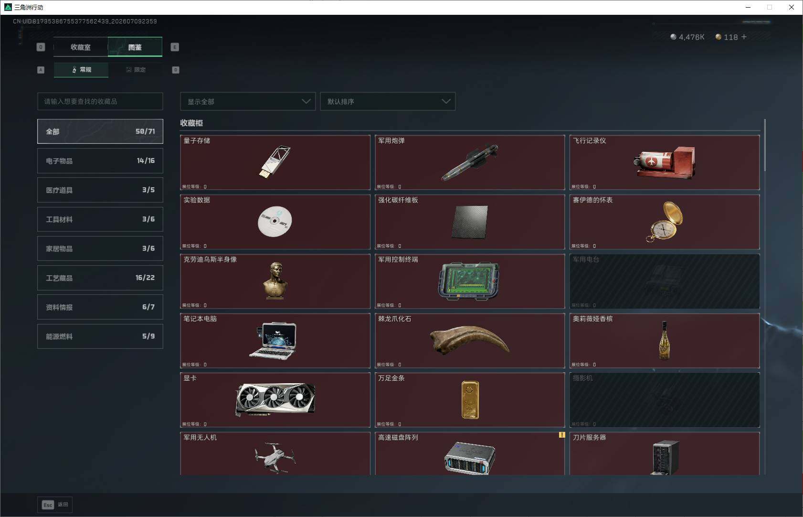803x517 pixels.
Task: Click the collectible search input field
Action: tap(100, 101)
